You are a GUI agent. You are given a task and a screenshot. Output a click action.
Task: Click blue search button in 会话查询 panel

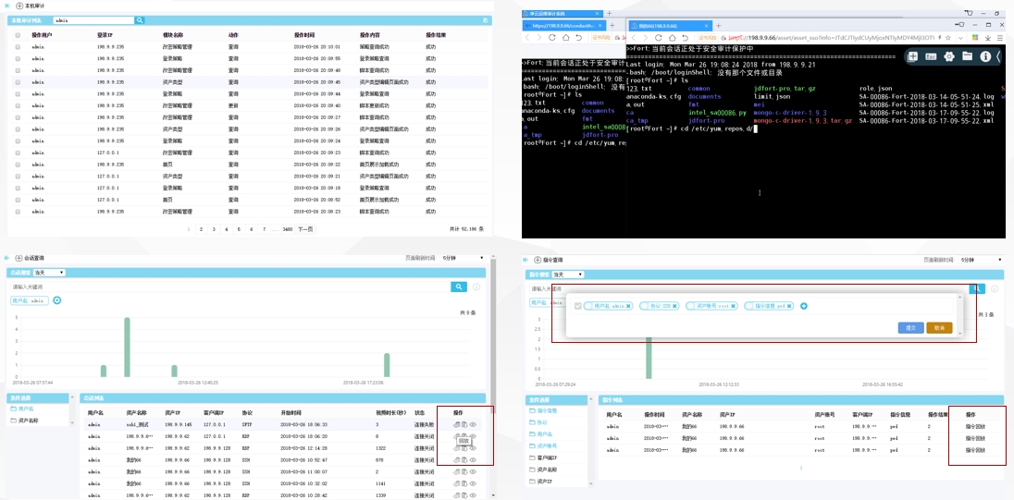(459, 287)
